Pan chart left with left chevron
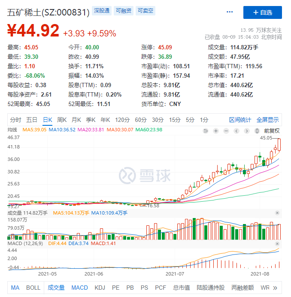The height and width of the screenshot is (297, 291). pyautogui.click(x=236, y=131)
